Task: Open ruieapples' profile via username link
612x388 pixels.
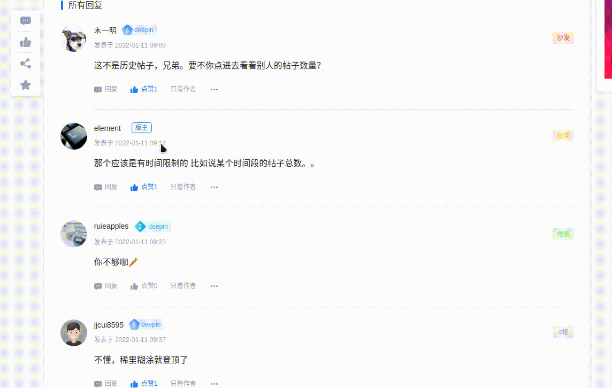Action: click(x=111, y=226)
